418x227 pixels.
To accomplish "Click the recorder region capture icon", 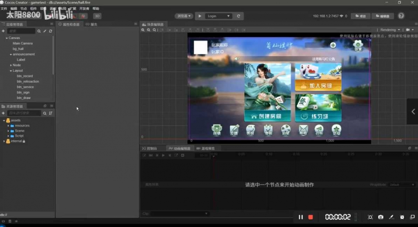I will 370,217.
